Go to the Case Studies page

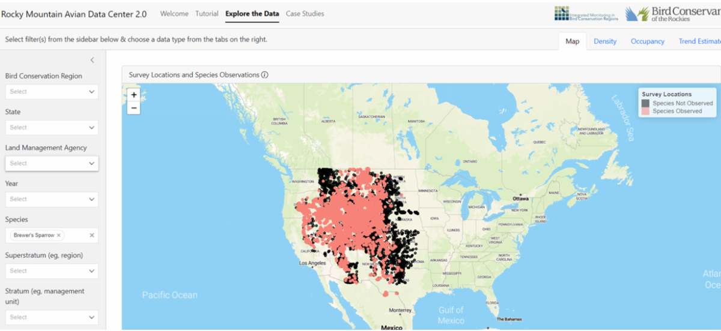click(305, 14)
